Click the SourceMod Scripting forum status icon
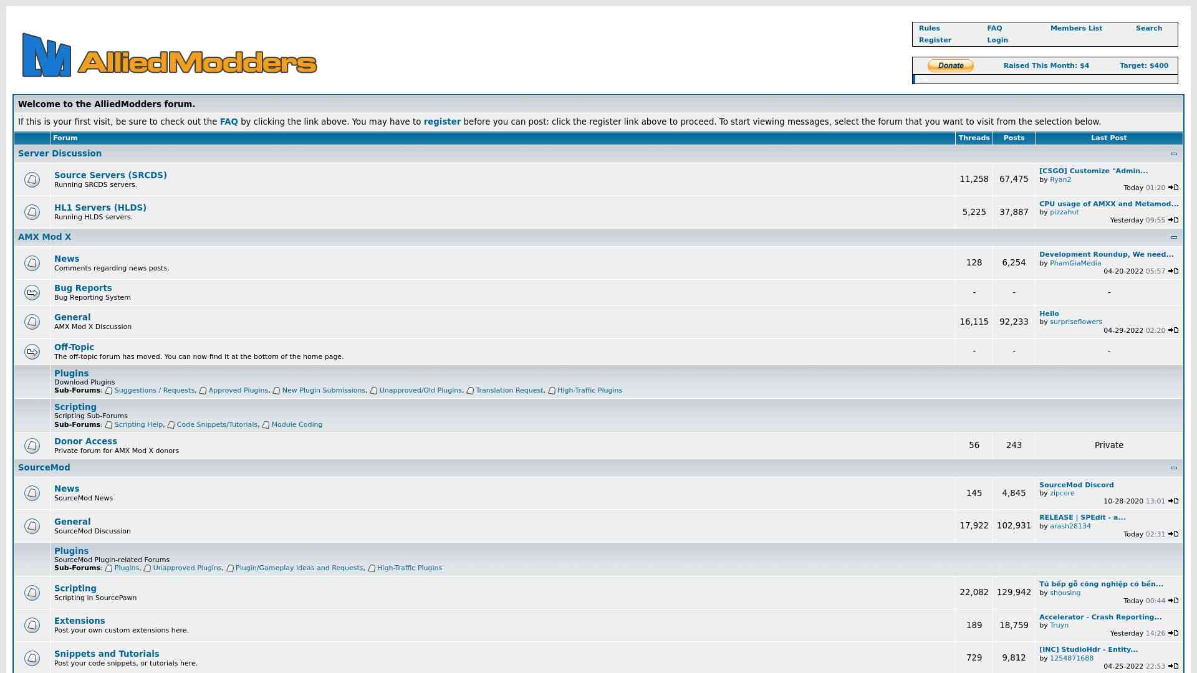This screenshot has width=1197, height=673. tap(32, 593)
